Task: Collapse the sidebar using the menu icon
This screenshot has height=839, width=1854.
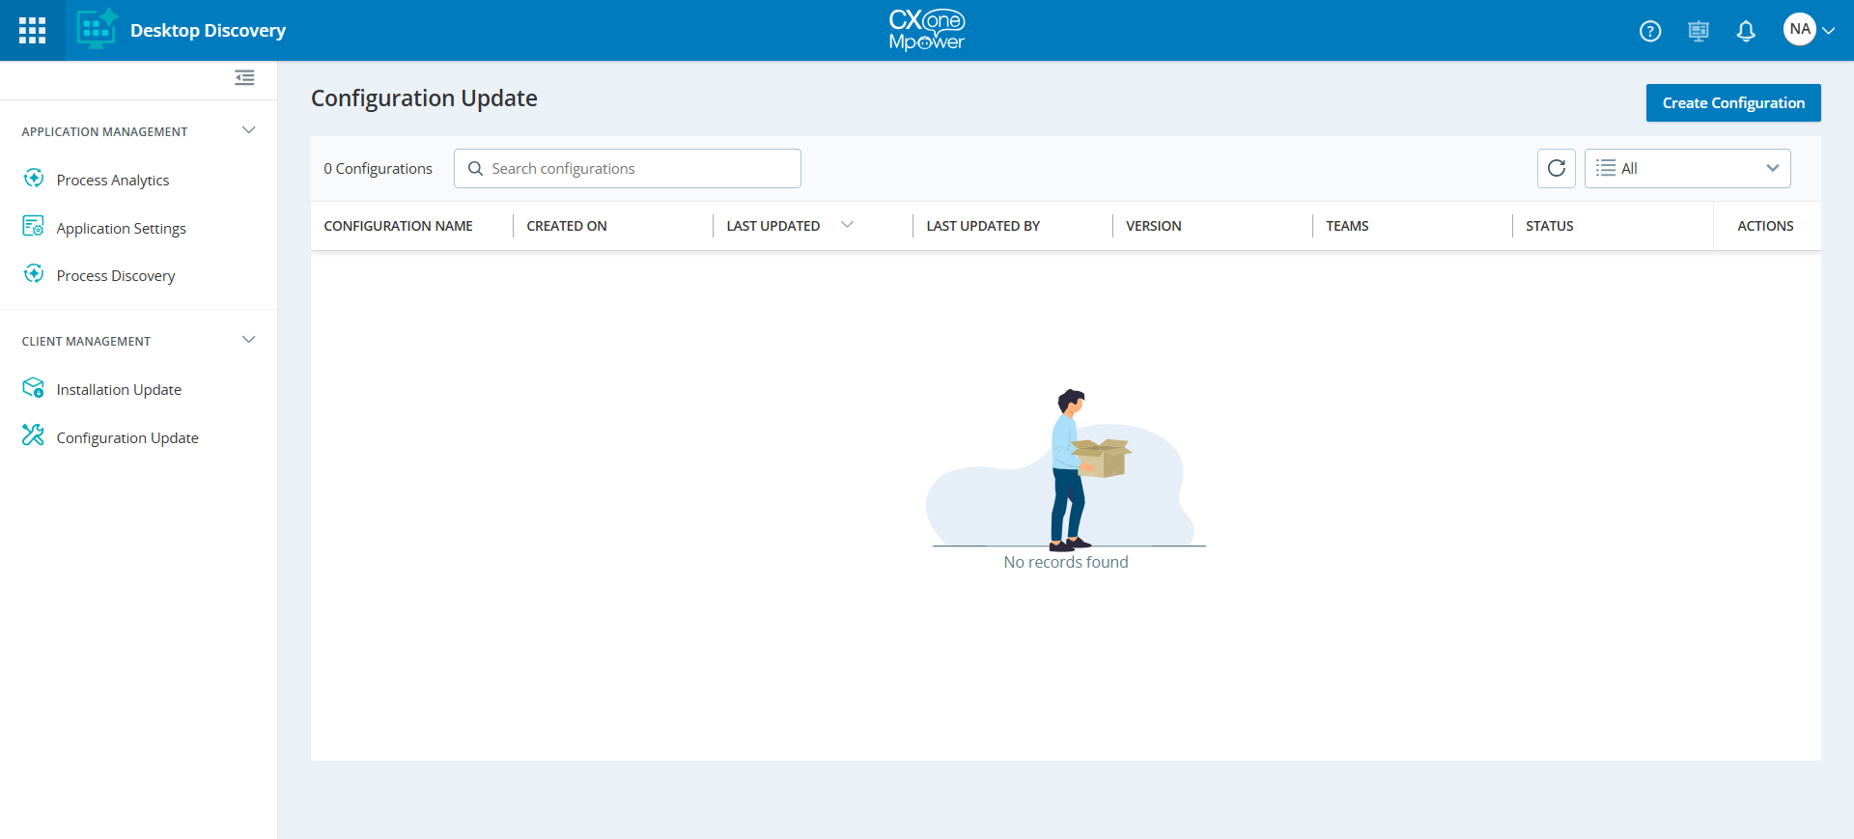Action: click(x=244, y=78)
